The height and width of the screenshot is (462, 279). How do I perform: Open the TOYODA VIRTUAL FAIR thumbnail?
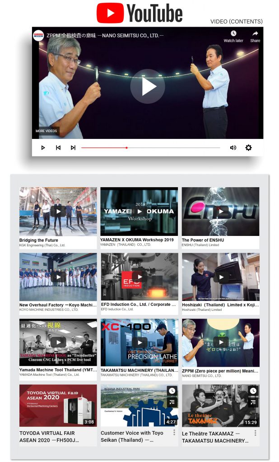tap(58, 406)
